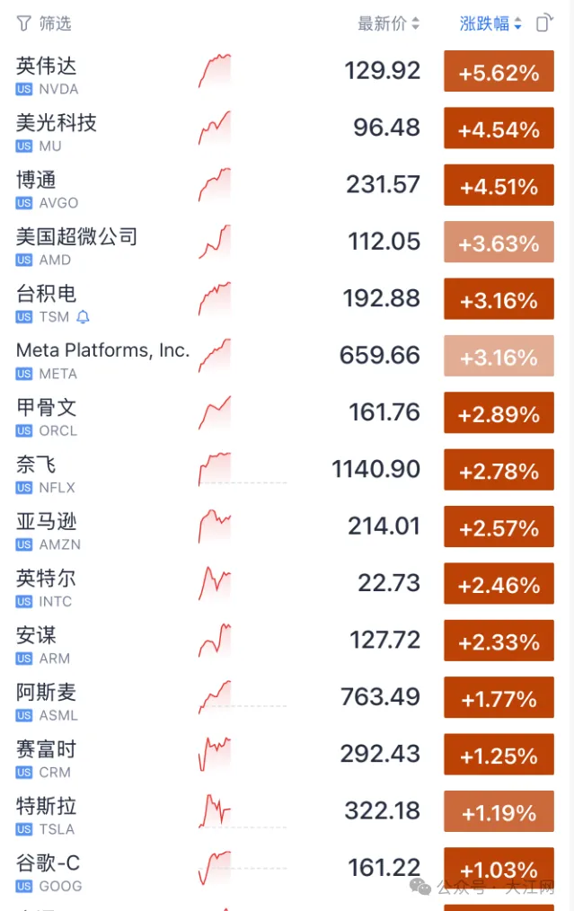Click the bell alert icon beside TSM
Viewport: 574px width, 911px height.
pos(84,317)
